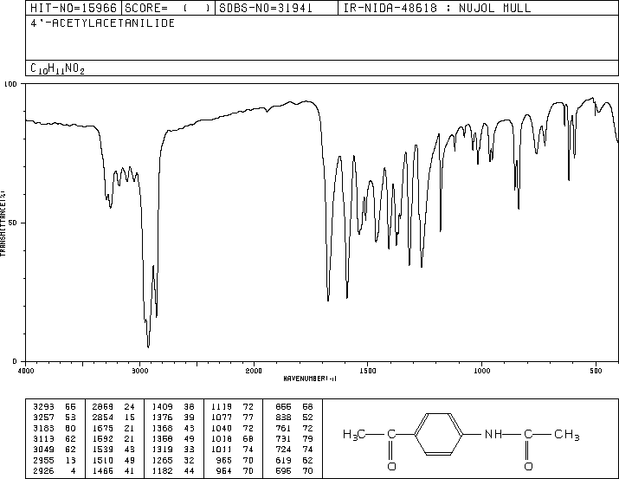This screenshot has height=479, width=619.
Task: Select the 724 peak entry in the table
Action: click(x=294, y=450)
